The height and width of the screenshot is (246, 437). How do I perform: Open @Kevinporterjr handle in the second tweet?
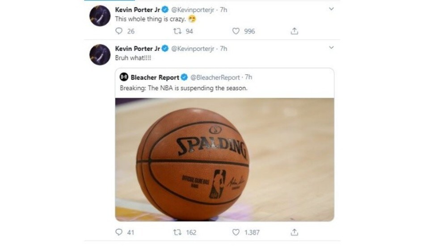point(193,49)
